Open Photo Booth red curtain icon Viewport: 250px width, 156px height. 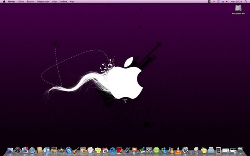(120, 150)
